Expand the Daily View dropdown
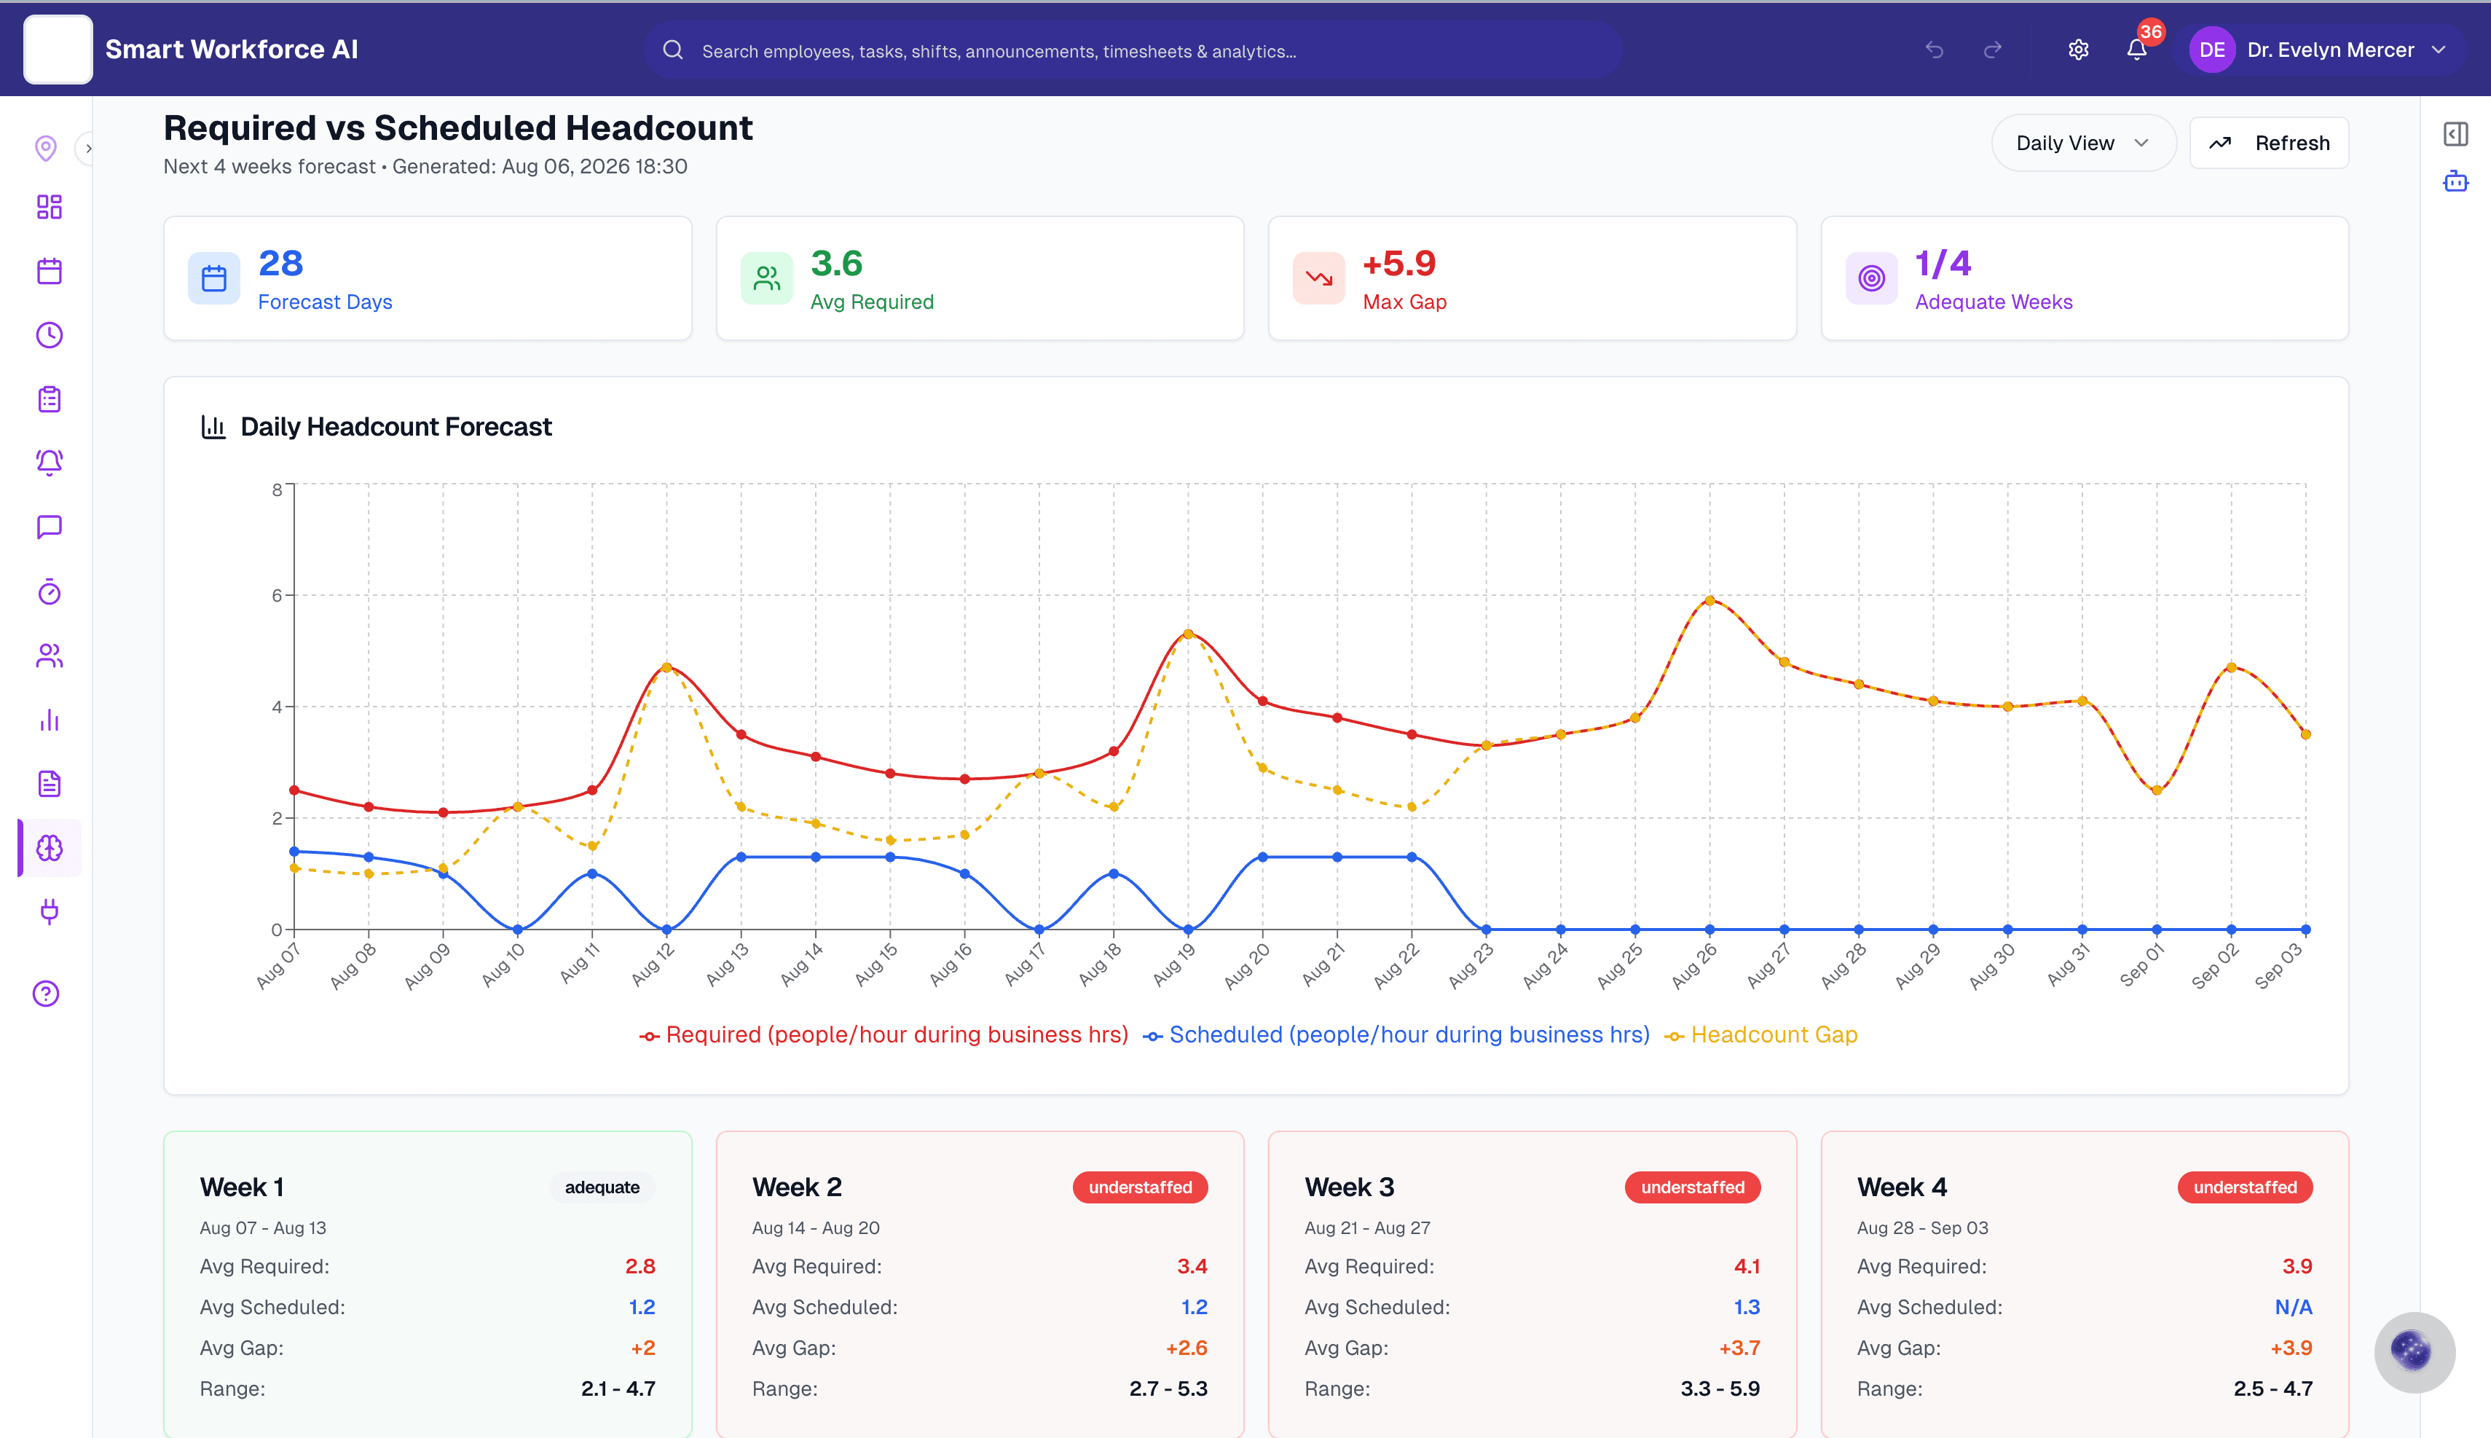The height and width of the screenshot is (1438, 2491). click(2083, 144)
